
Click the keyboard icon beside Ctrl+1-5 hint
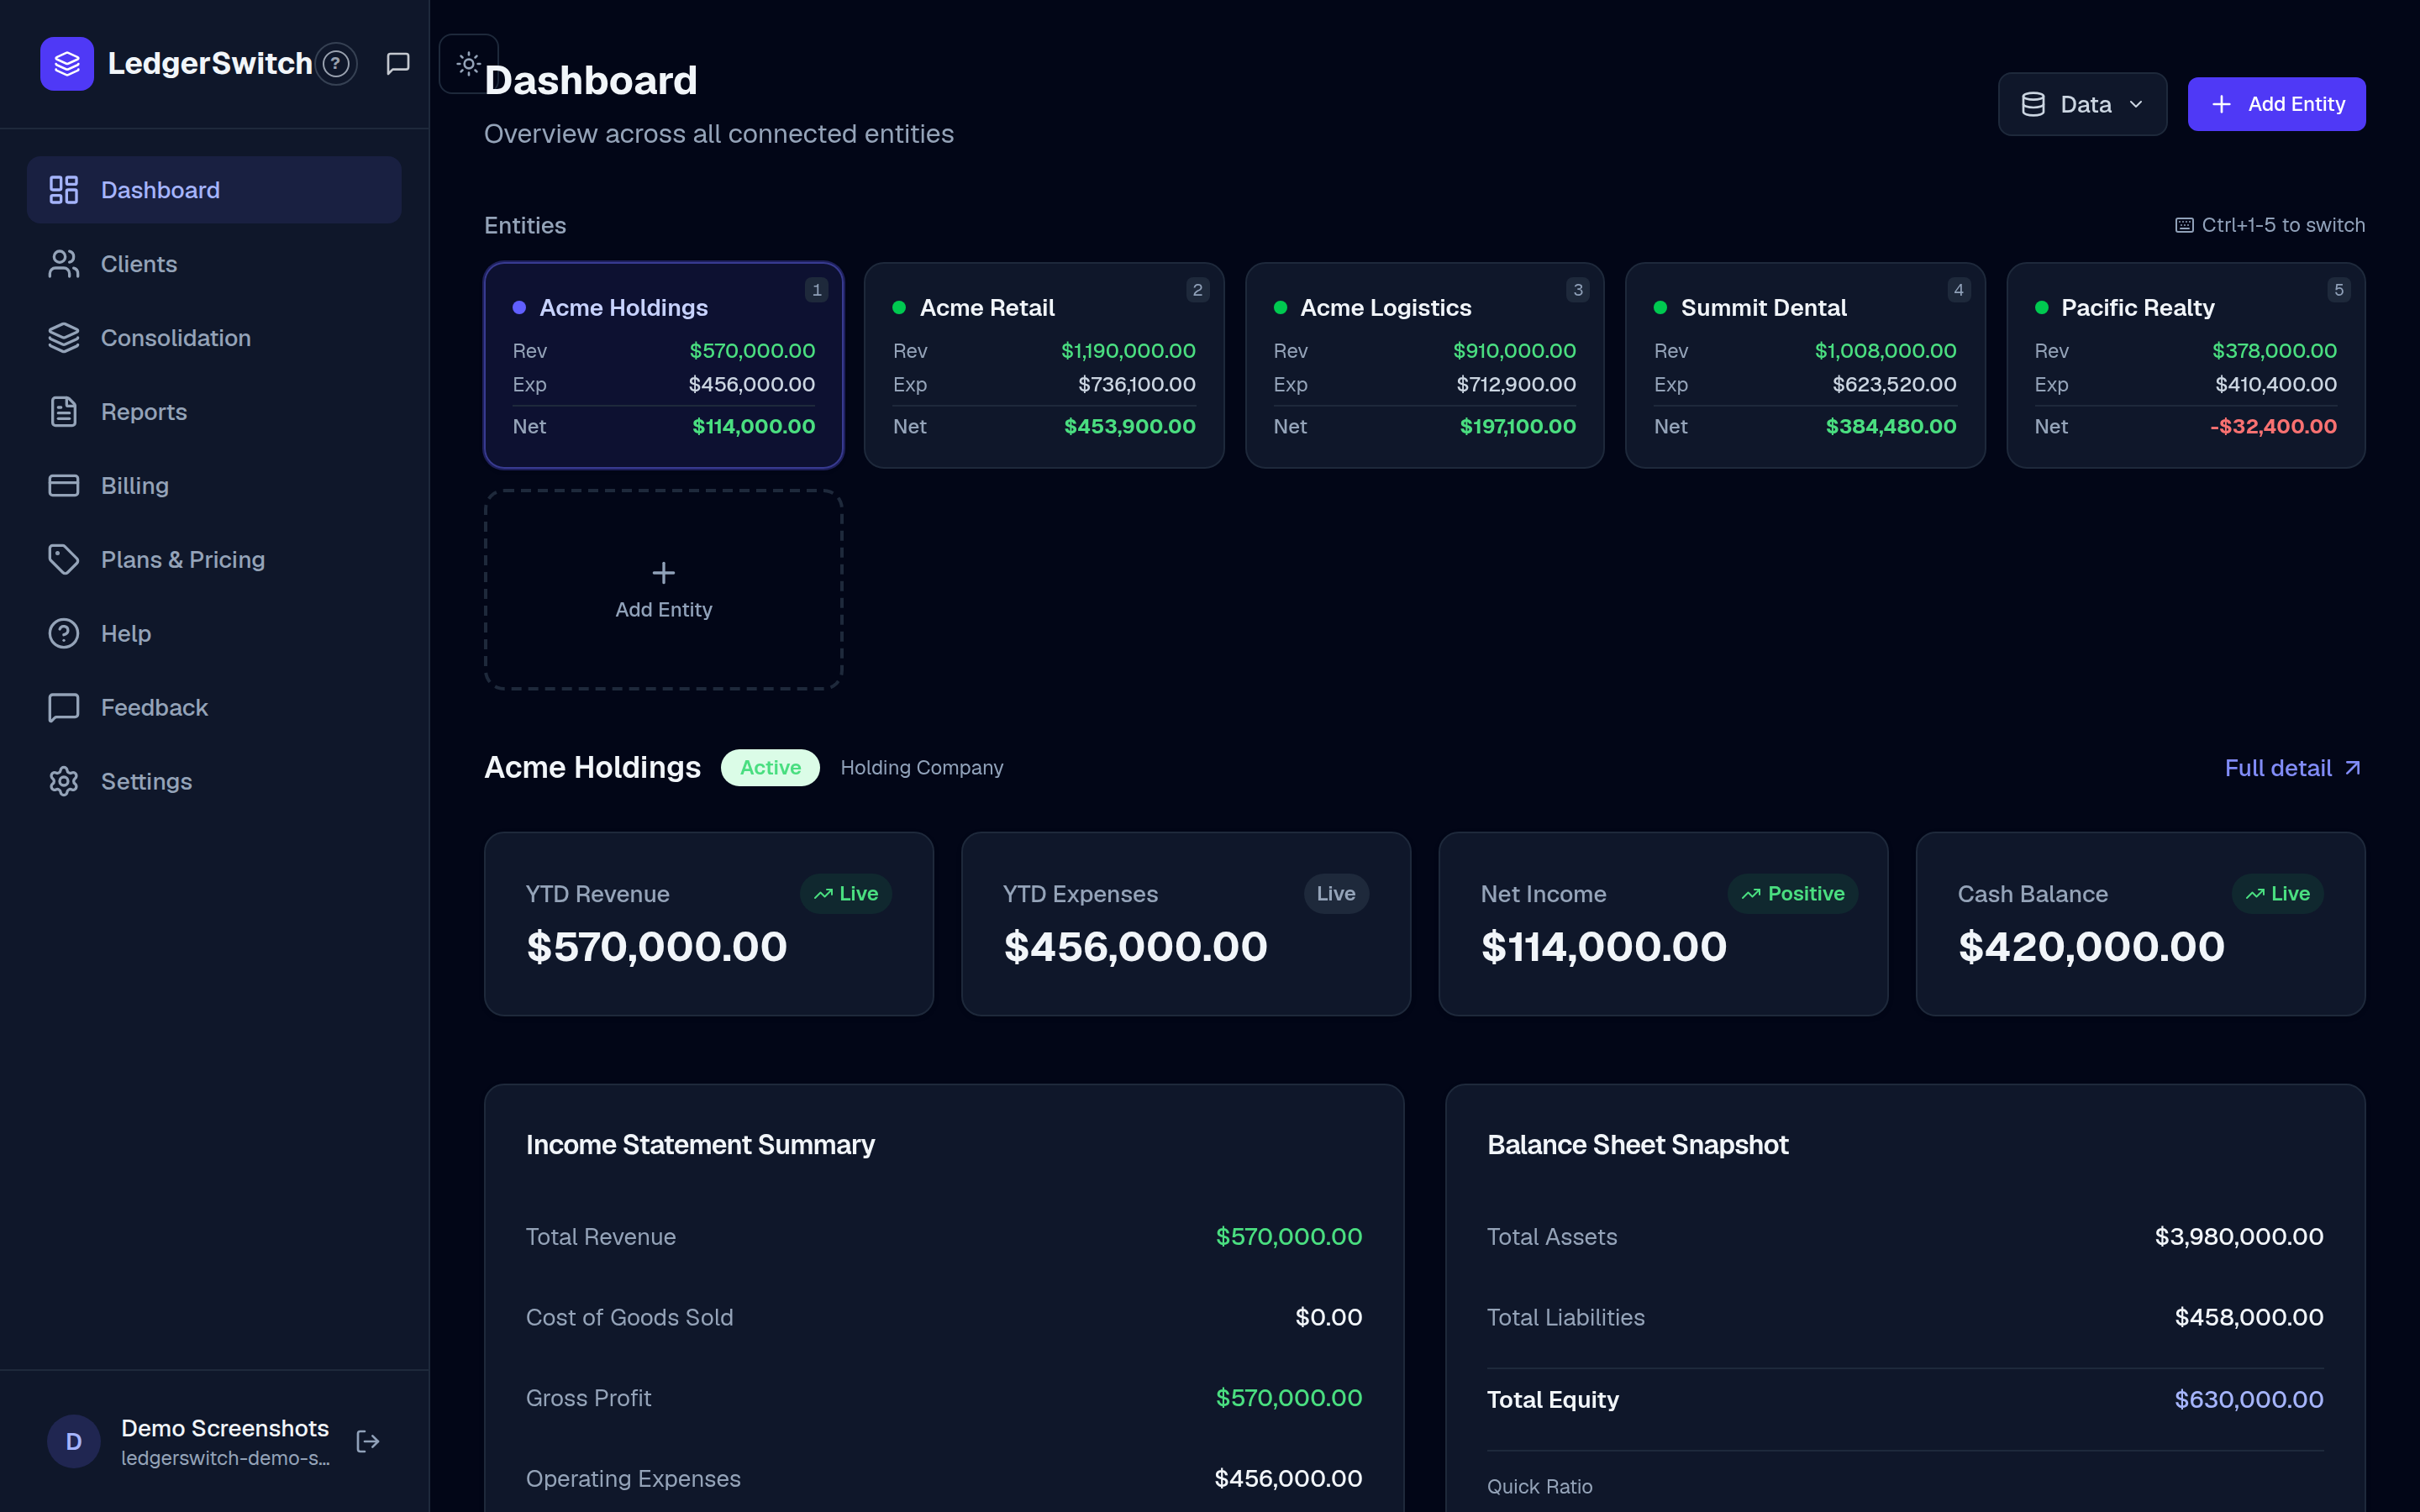(x=2184, y=226)
